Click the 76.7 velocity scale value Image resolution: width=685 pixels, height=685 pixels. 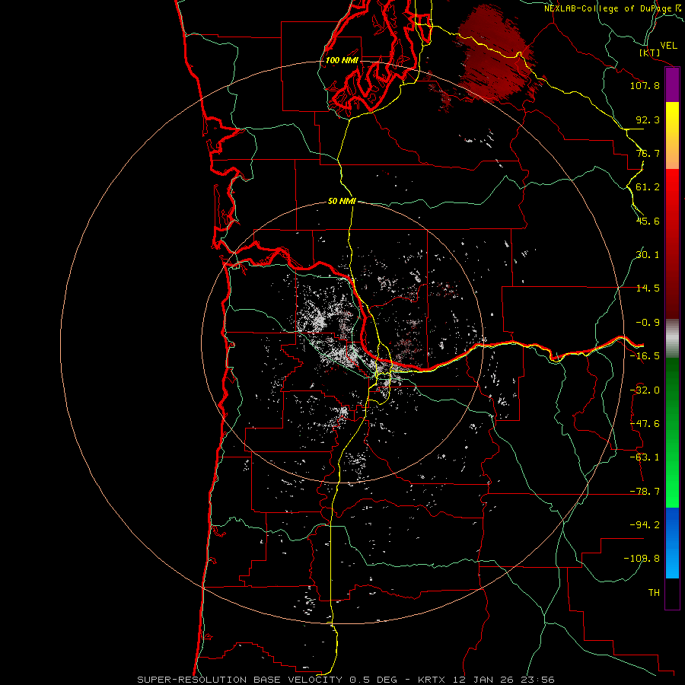pos(648,153)
